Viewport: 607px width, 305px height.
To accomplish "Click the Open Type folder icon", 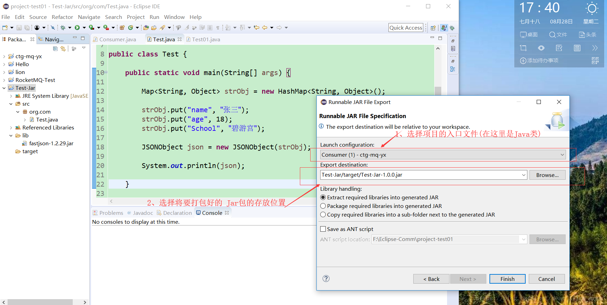I will tap(146, 28).
